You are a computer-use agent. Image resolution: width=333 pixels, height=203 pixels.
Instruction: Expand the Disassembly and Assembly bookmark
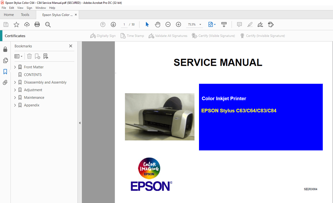click(x=15, y=82)
